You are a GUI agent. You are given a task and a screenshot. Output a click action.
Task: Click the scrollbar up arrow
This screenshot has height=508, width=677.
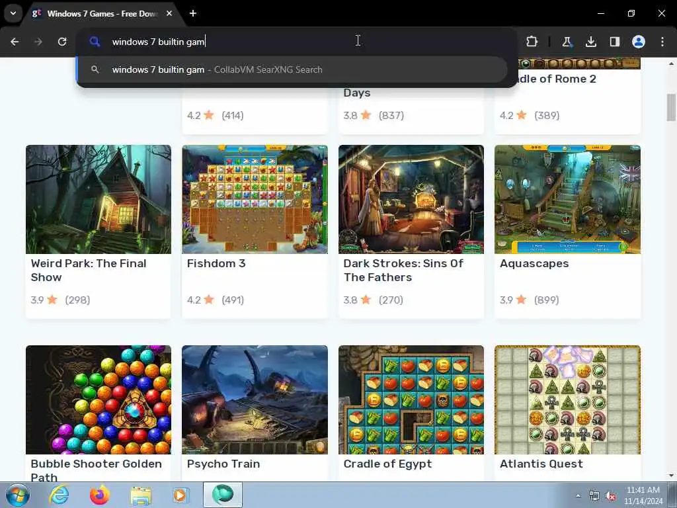pos(671,63)
